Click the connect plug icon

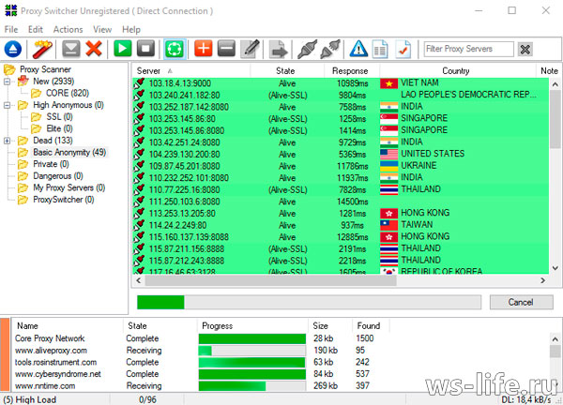[307, 49]
